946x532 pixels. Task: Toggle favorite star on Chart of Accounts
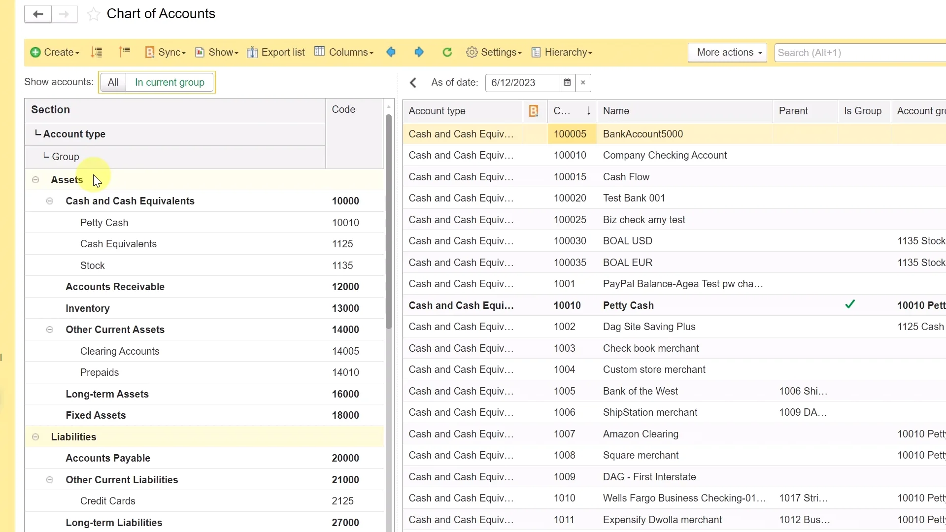click(93, 14)
